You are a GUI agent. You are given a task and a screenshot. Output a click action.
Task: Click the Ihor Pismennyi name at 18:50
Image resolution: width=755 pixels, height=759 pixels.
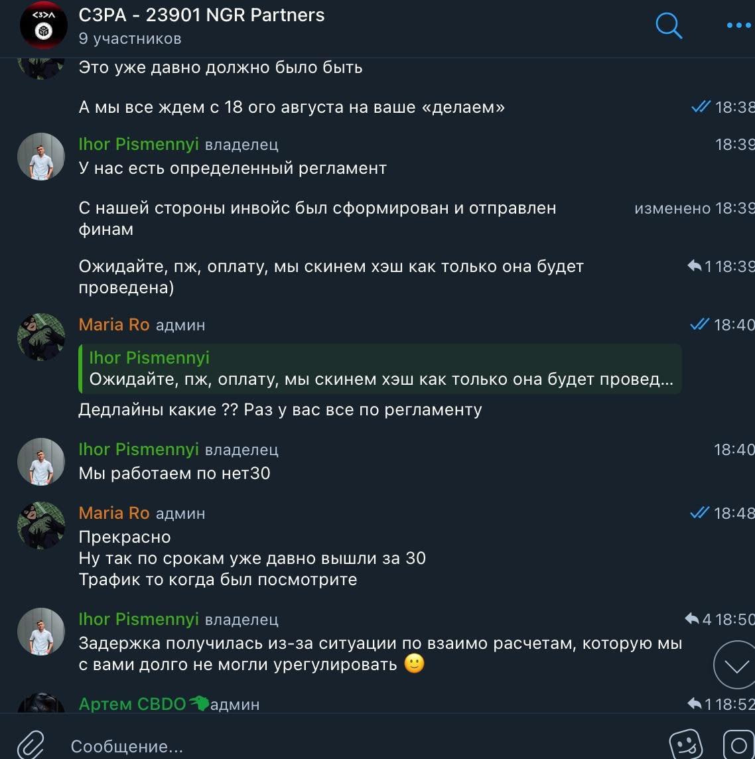139,619
